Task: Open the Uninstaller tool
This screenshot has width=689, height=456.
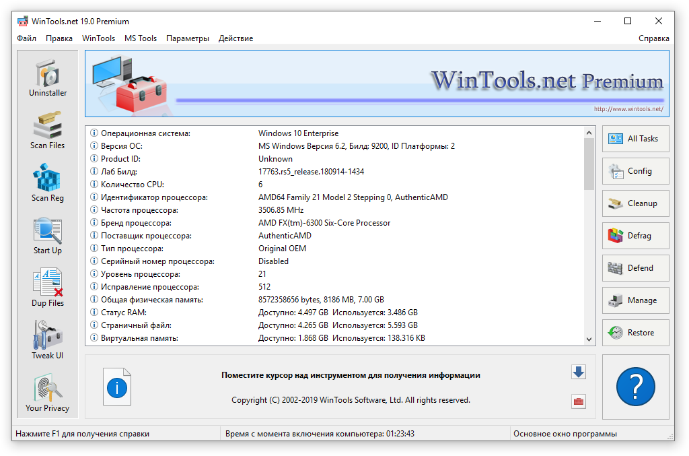Action: tap(48, 78)
